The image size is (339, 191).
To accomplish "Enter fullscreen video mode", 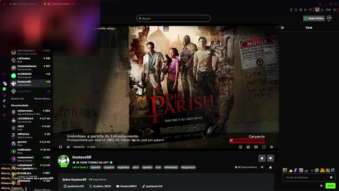I will tap(264, 147).
